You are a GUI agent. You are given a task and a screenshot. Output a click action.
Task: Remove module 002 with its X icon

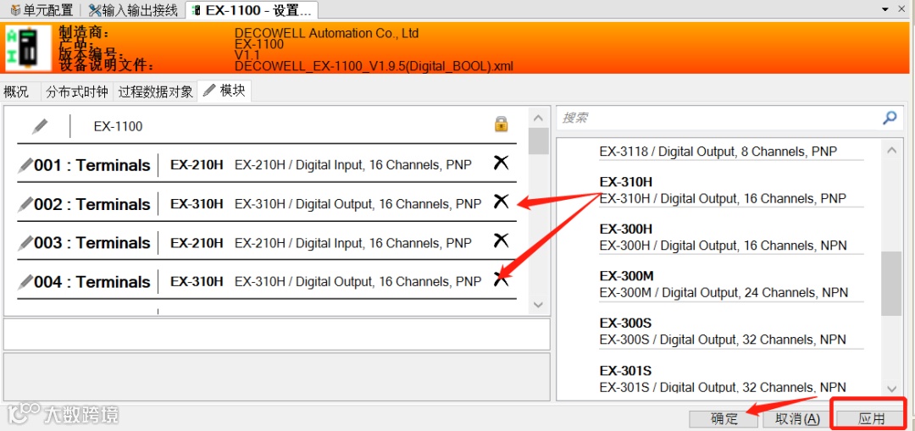501,202
